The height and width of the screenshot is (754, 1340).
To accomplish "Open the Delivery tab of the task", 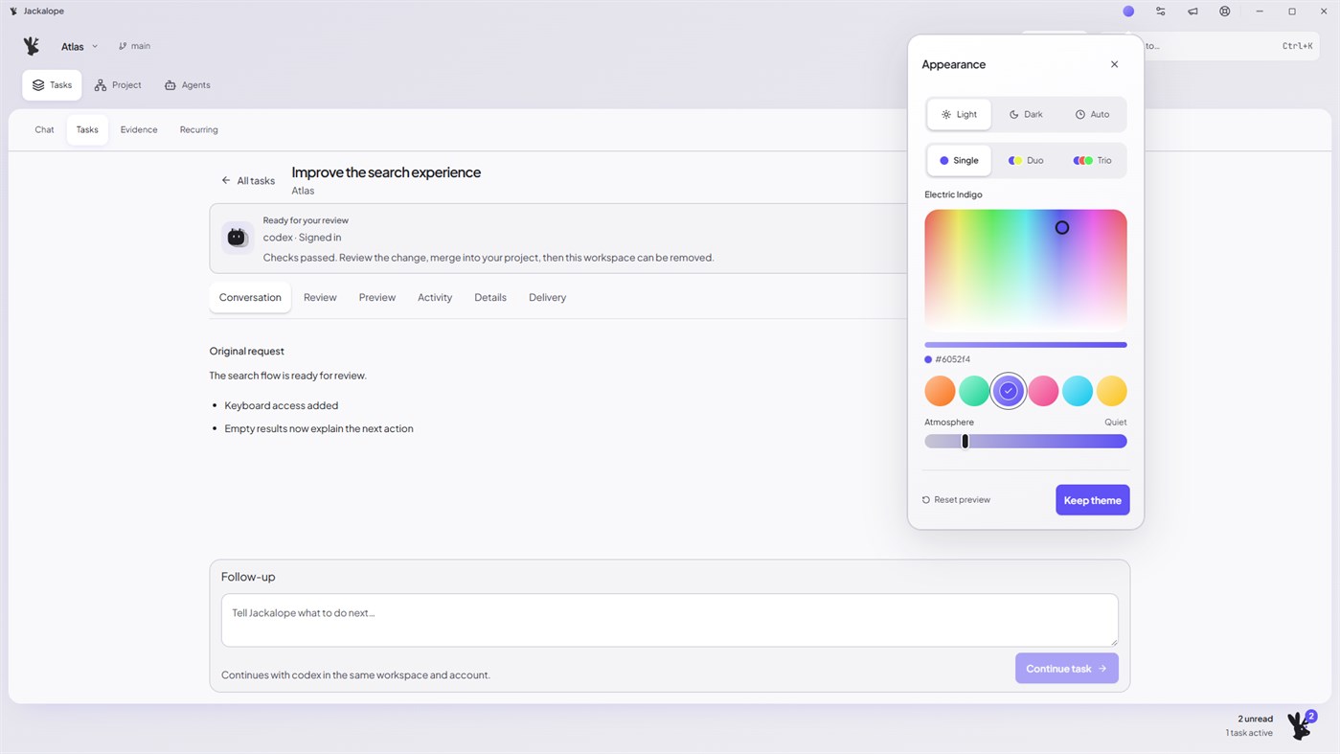I will (547, 297).
